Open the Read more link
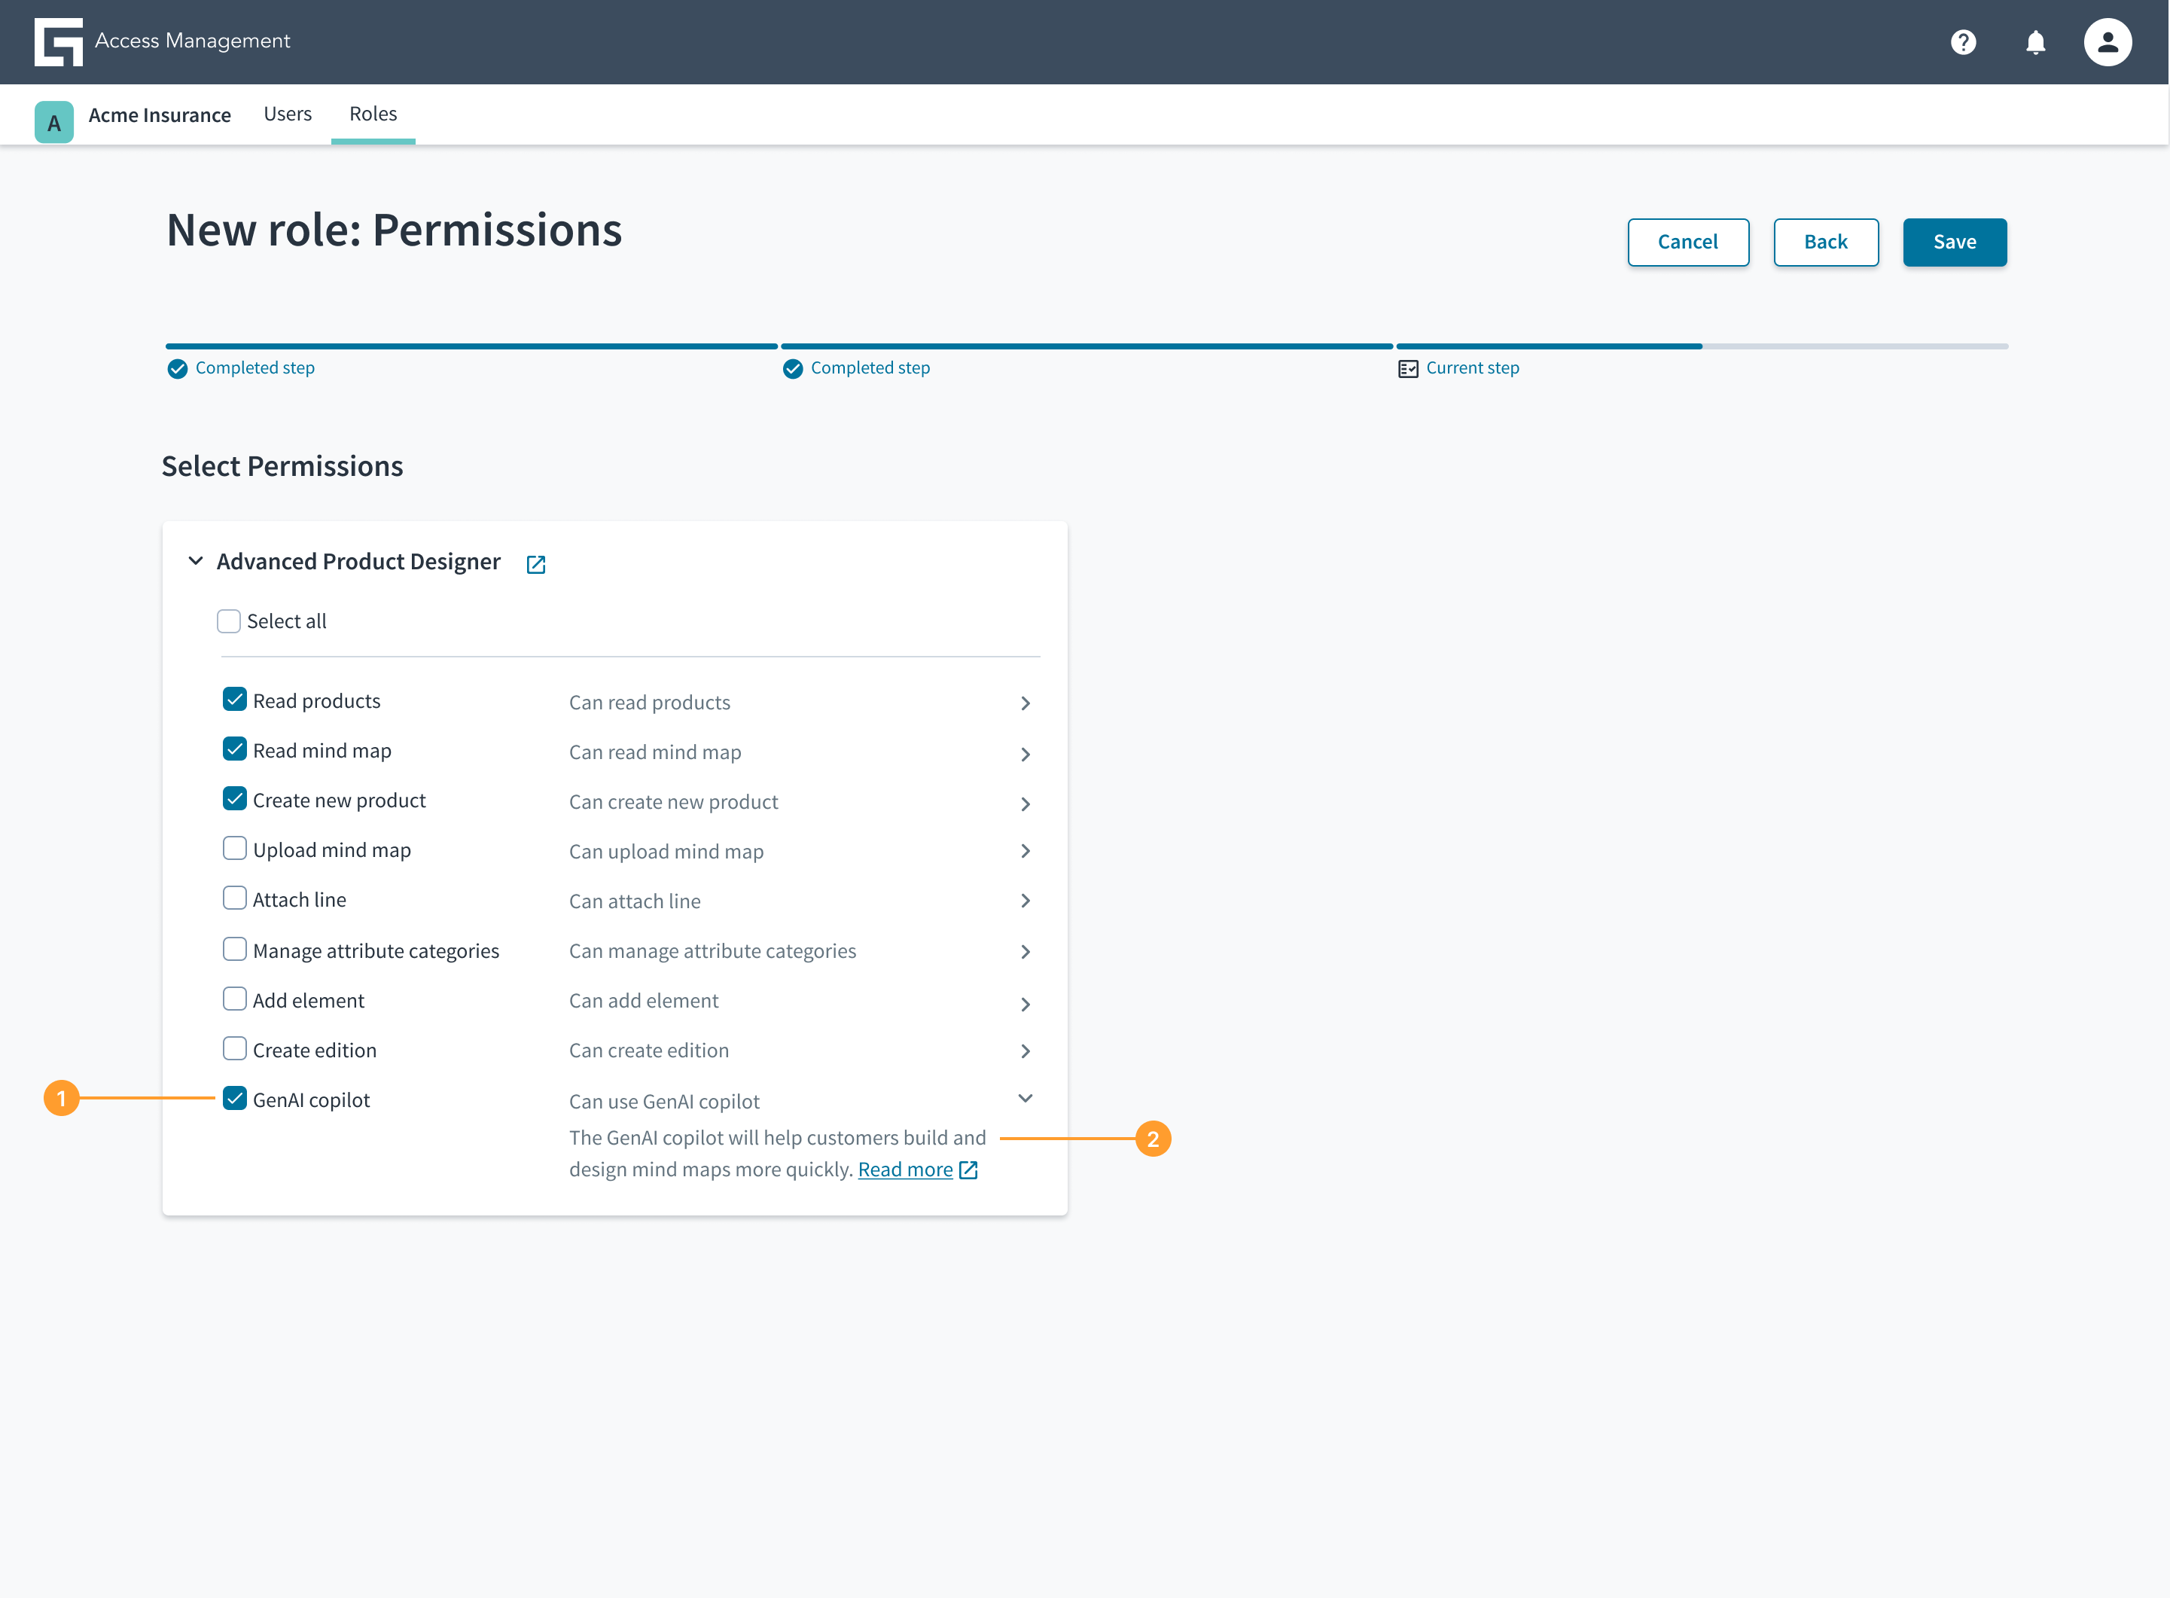This screenshot has height=1598, width=2170. click(905, 1170)
